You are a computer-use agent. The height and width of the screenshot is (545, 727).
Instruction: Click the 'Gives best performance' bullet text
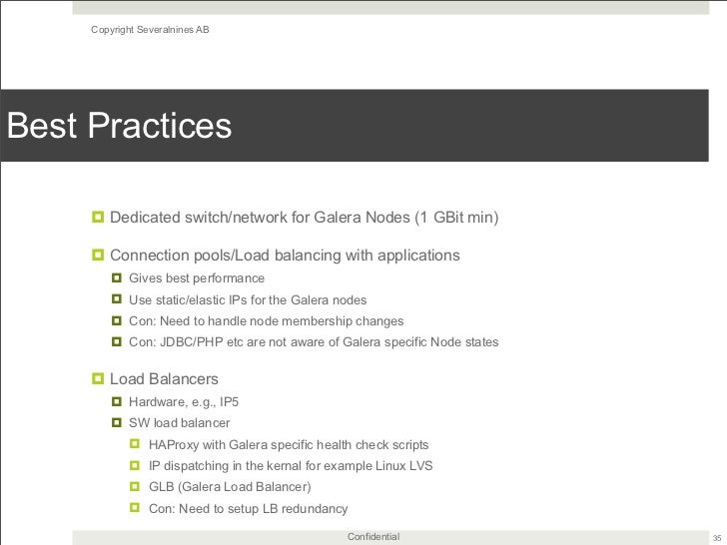coord(197,278)
